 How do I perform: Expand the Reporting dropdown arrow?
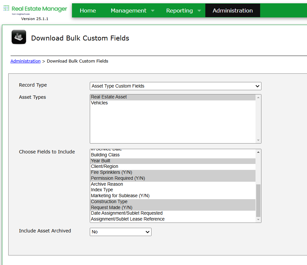[199, 11]
